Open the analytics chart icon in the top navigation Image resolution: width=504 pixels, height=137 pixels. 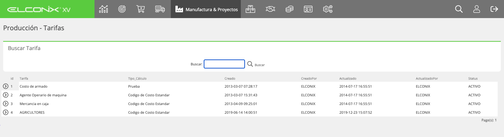pos(104,9)
